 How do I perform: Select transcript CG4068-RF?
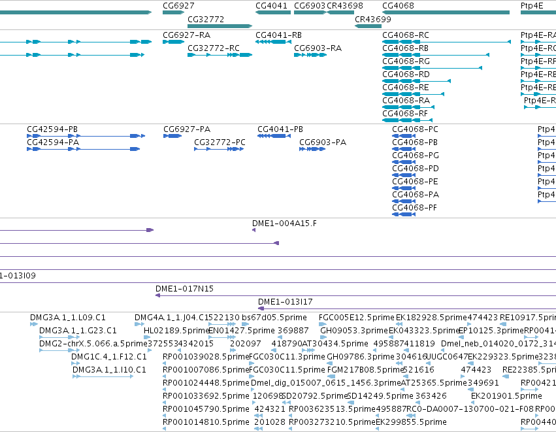coord(407,120)
